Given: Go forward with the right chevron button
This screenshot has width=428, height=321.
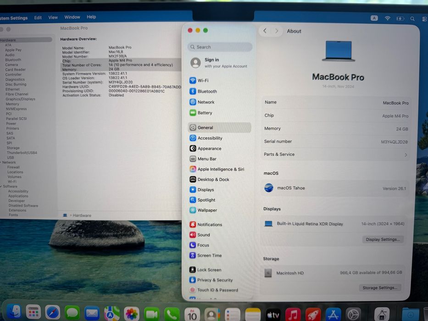Looking at the screenshot, I should click(277, 31).
